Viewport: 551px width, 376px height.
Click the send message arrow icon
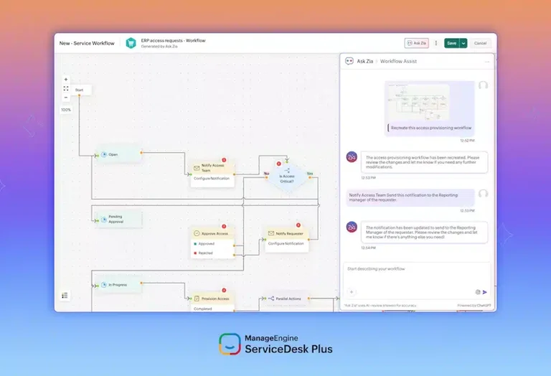pyautogui.click(x=485, y=292)
